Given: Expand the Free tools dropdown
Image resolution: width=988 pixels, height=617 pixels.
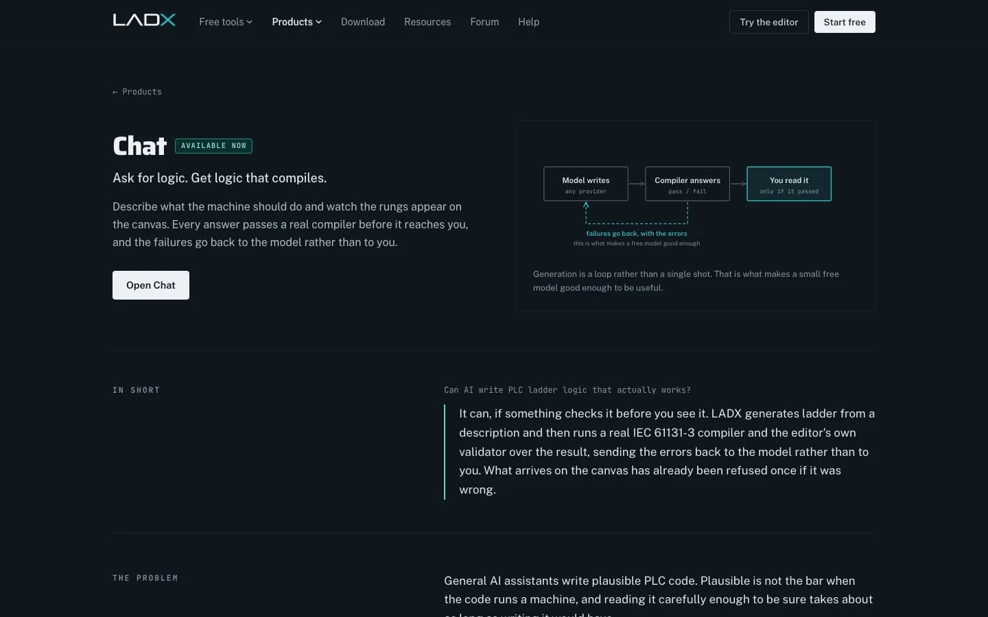Looking at the screenshot, I should click(x=226, y=22).
